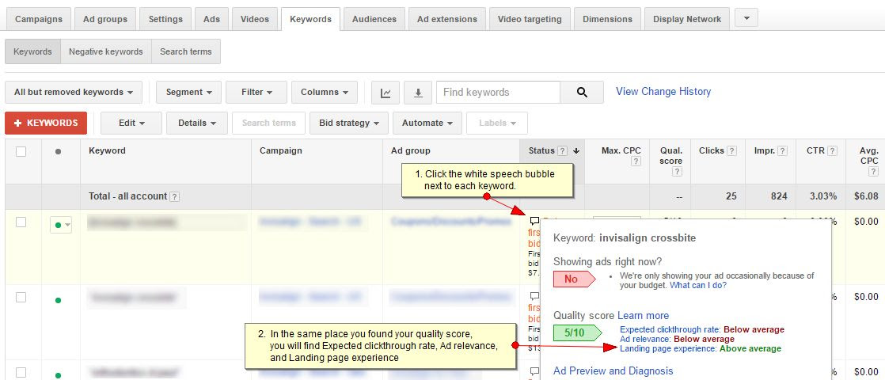Open help icon next to Clicks header
Viewport: 885px width, 380px height.
(x=732, y=150)
